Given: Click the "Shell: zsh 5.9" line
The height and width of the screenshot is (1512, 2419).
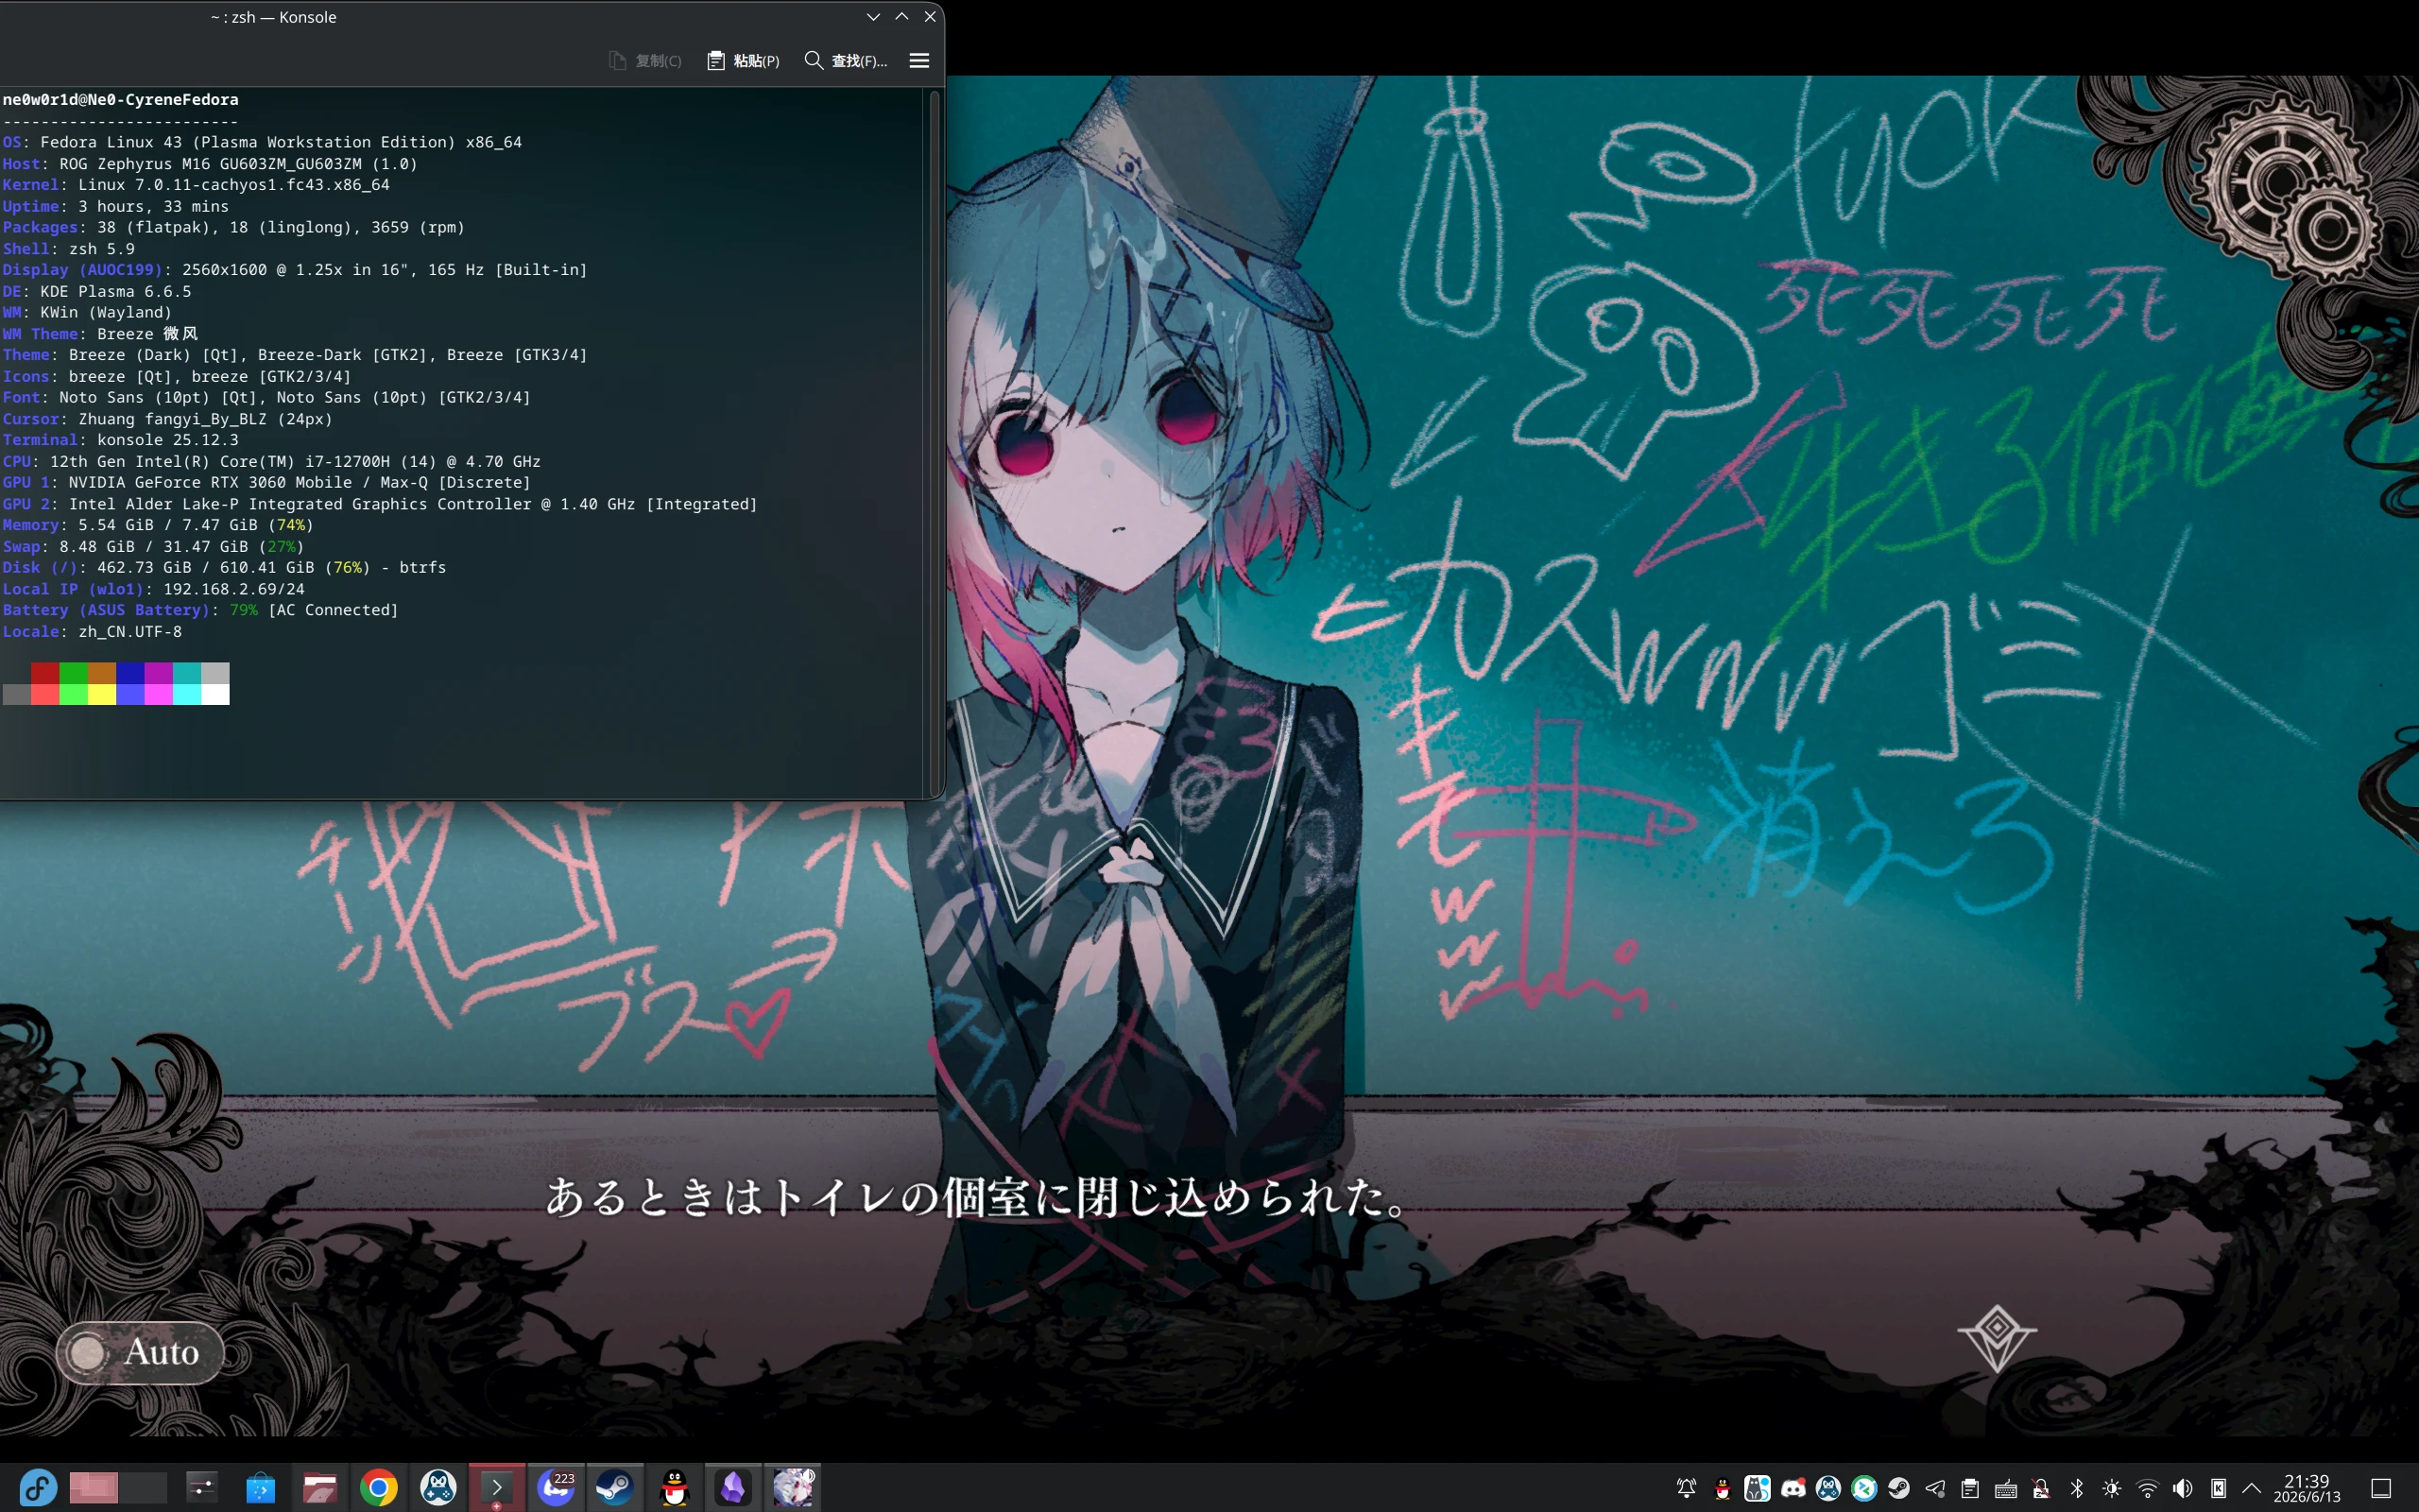Looking at the screenshot, I should click(x=69, y=249).
